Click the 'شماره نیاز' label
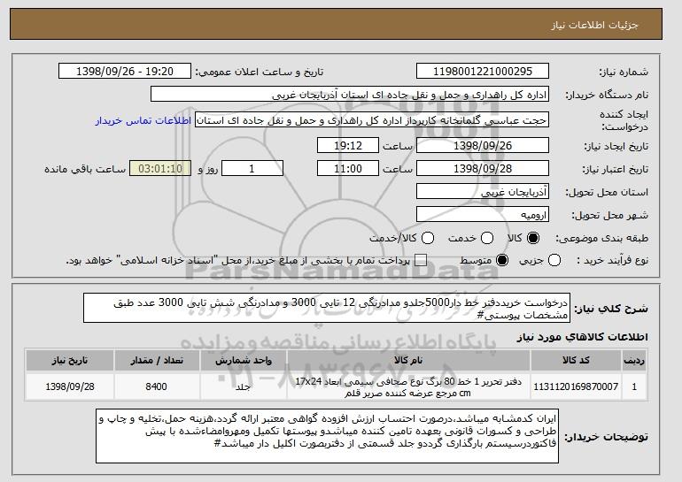 point(624,73)
